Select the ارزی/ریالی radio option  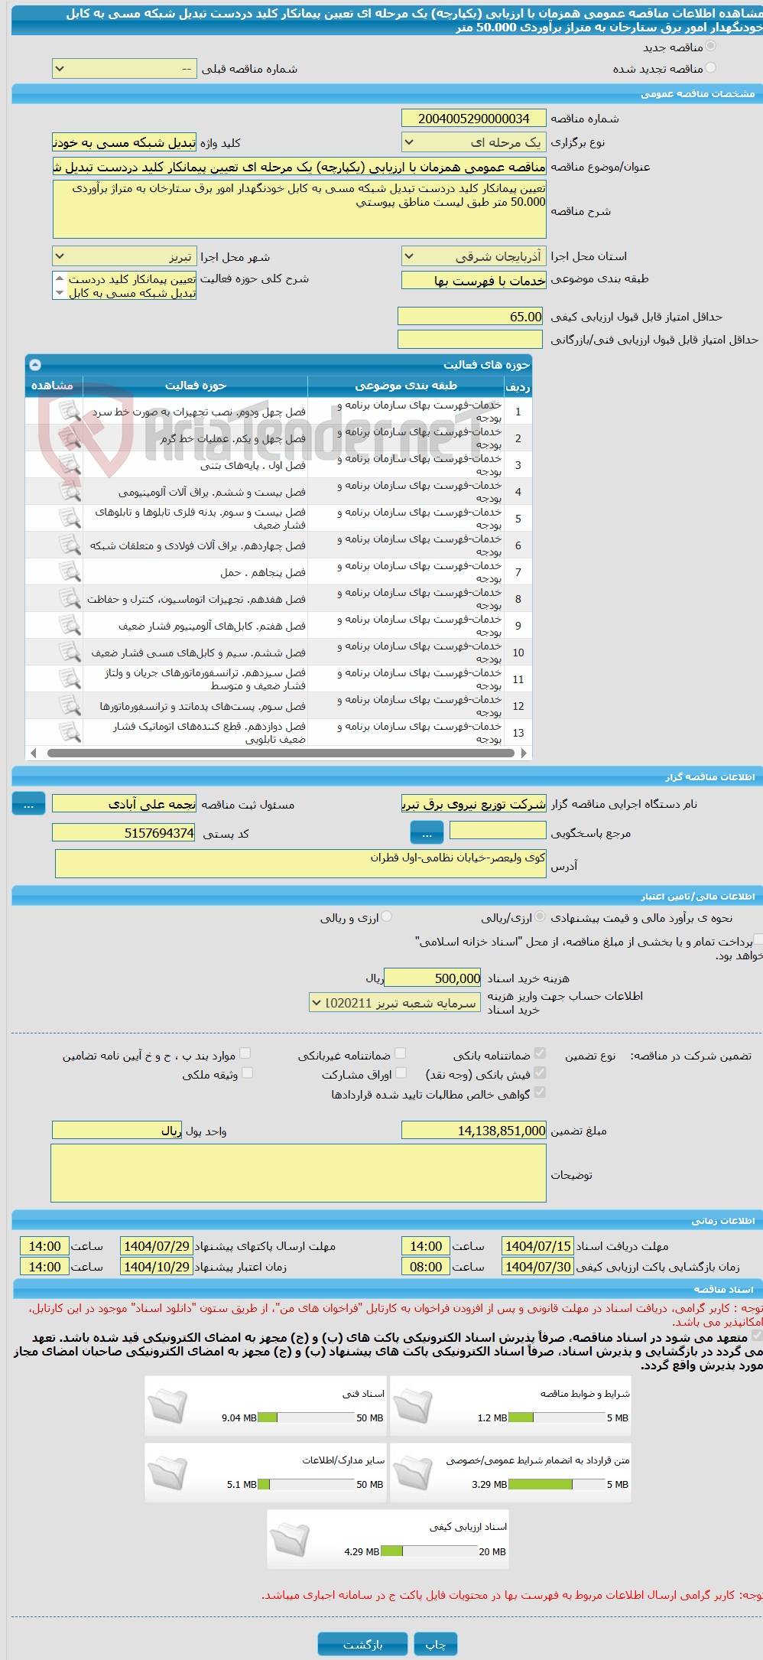[541, 916]
